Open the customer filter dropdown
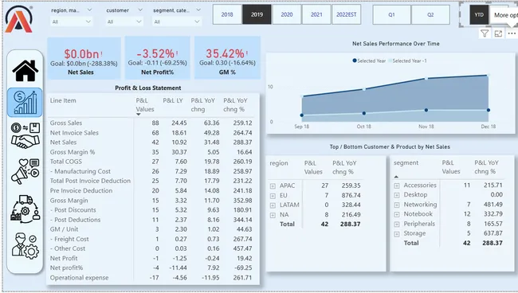518x293 pixels. 124,21
